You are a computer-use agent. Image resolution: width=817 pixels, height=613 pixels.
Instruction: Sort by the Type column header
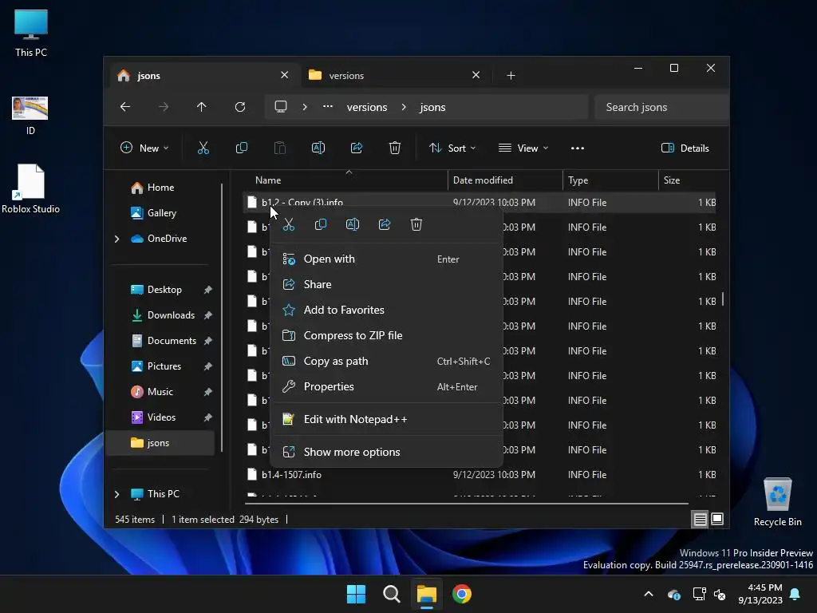[610, 180]
